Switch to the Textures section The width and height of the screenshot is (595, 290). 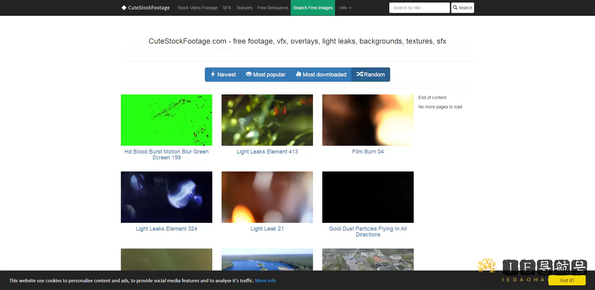[x=244, y=8]
